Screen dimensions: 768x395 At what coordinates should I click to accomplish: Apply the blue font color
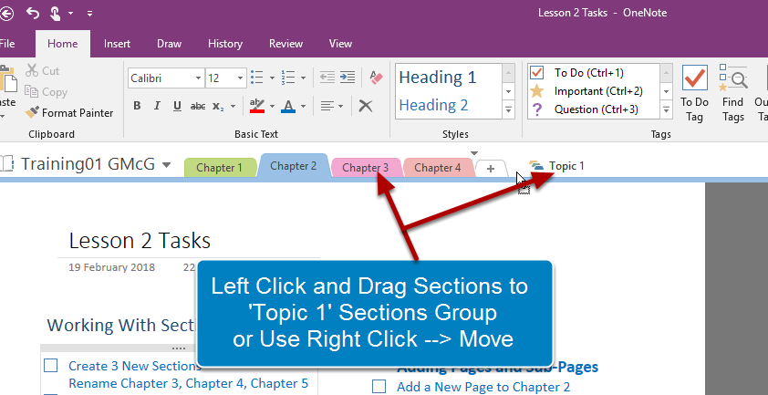coord(288,106)
